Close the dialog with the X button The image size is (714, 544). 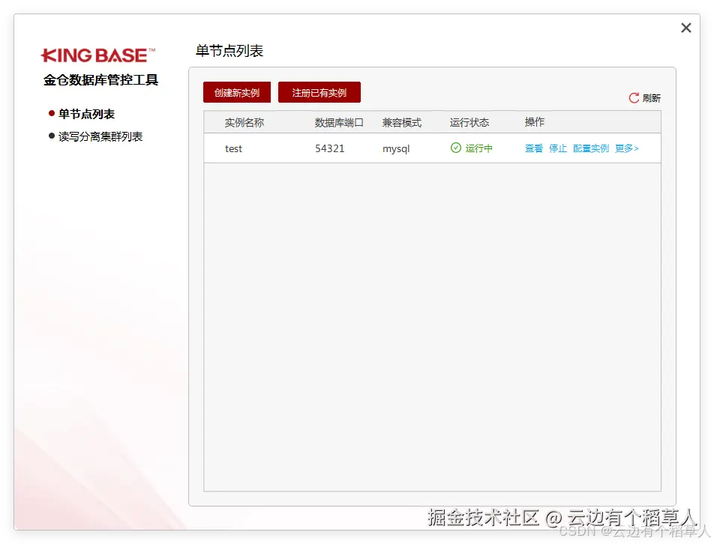point(685,28)
